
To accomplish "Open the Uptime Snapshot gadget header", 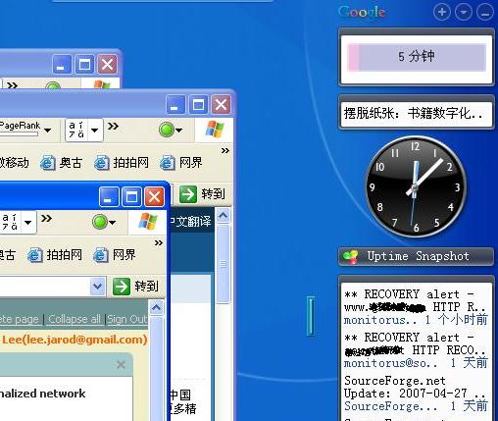I will 416,256.
